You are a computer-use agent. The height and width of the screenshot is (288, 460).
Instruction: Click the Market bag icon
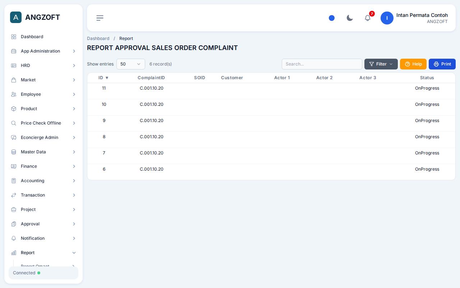(14, 80)
